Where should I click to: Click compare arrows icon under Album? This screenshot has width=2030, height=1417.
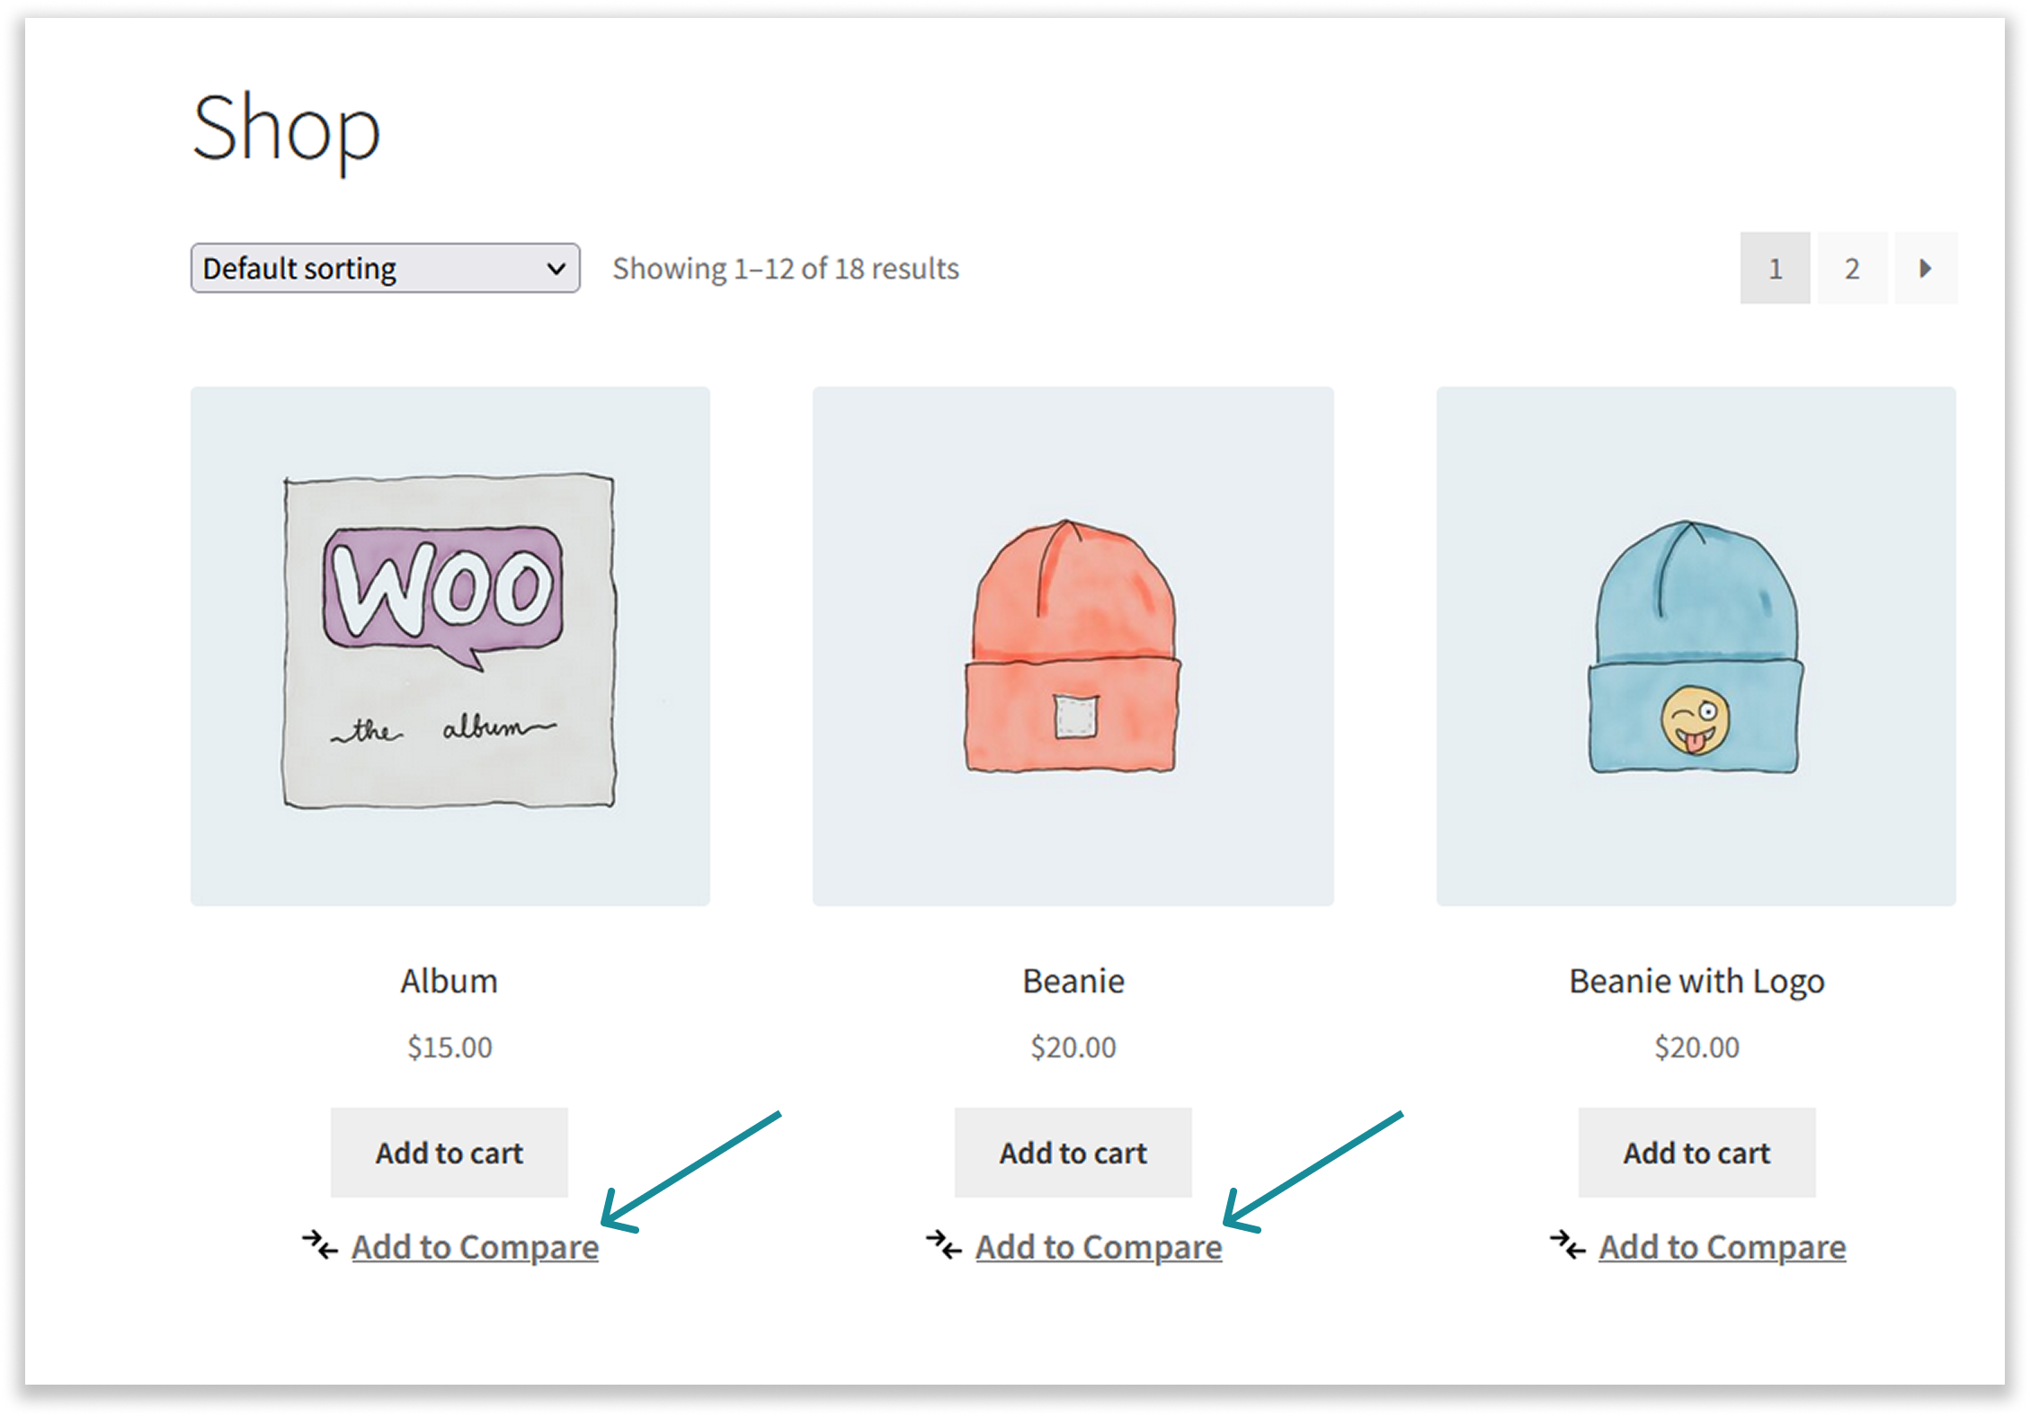319,1245
